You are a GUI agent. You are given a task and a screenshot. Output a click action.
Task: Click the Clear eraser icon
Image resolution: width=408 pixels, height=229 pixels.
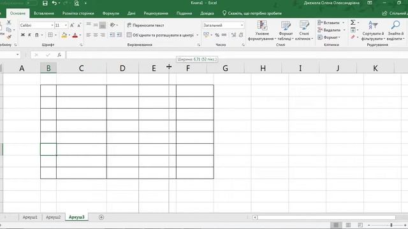click(x=353, y=37)
